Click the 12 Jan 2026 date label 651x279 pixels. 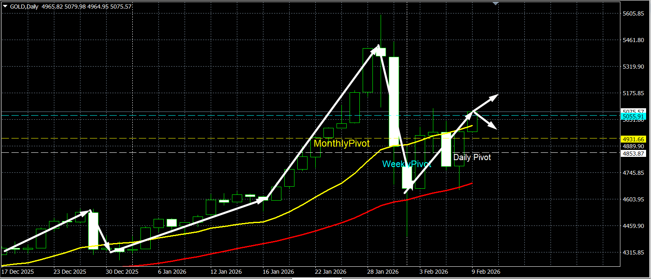point(226,272)
